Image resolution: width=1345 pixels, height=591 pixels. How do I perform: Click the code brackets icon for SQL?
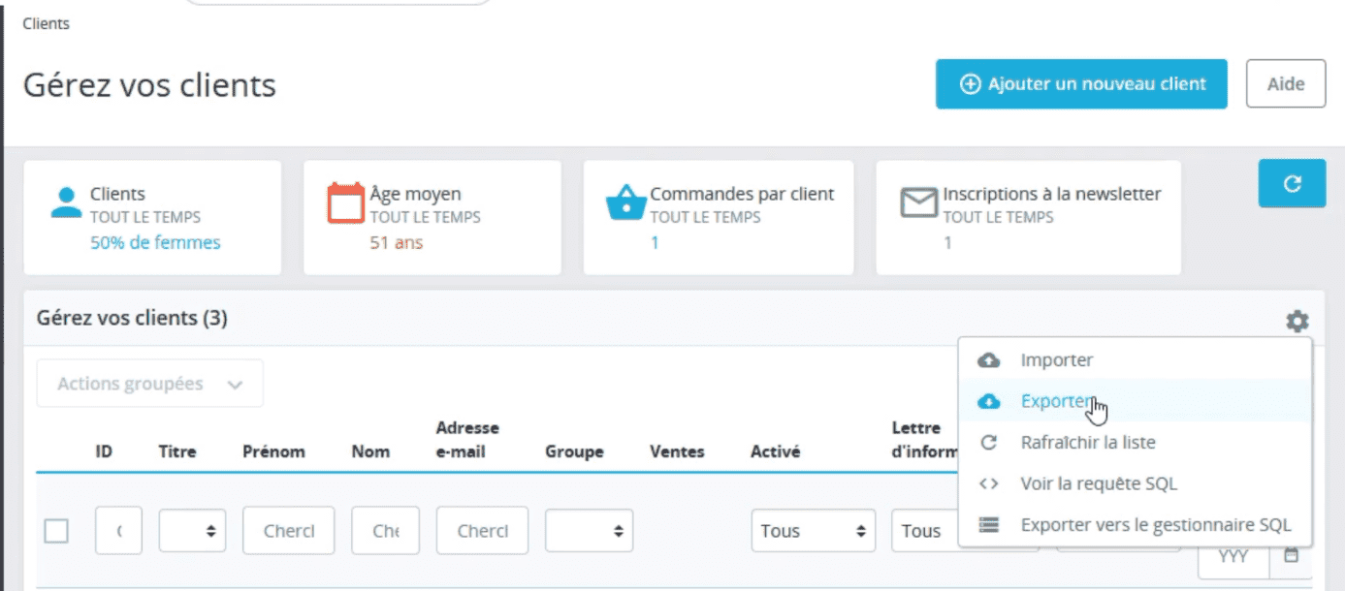[989, 483]
